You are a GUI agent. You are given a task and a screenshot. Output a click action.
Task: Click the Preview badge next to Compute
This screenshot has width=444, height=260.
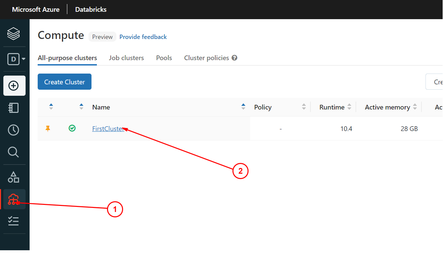coord(102,37)
